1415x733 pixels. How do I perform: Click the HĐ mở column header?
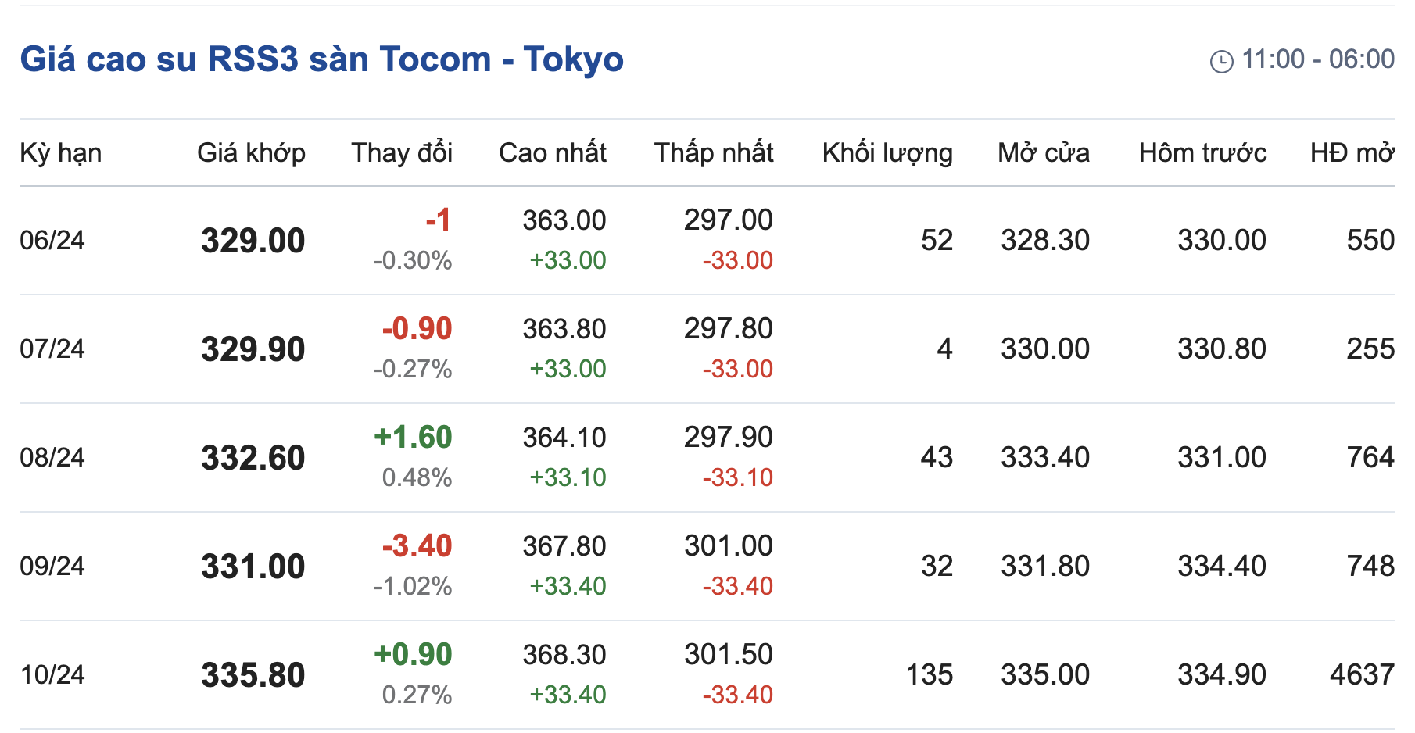click(x=1352, y=153)
